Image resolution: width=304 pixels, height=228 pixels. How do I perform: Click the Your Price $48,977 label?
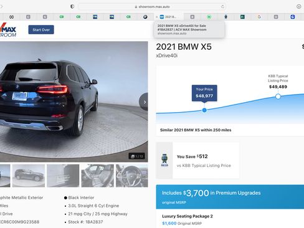pos(204,93)
